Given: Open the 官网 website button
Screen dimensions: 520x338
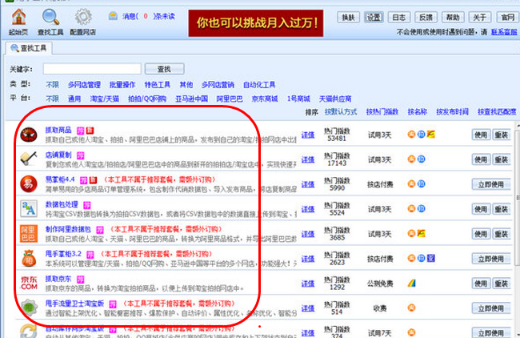Looking at the screenshot, I should click(x=506, y=18).
